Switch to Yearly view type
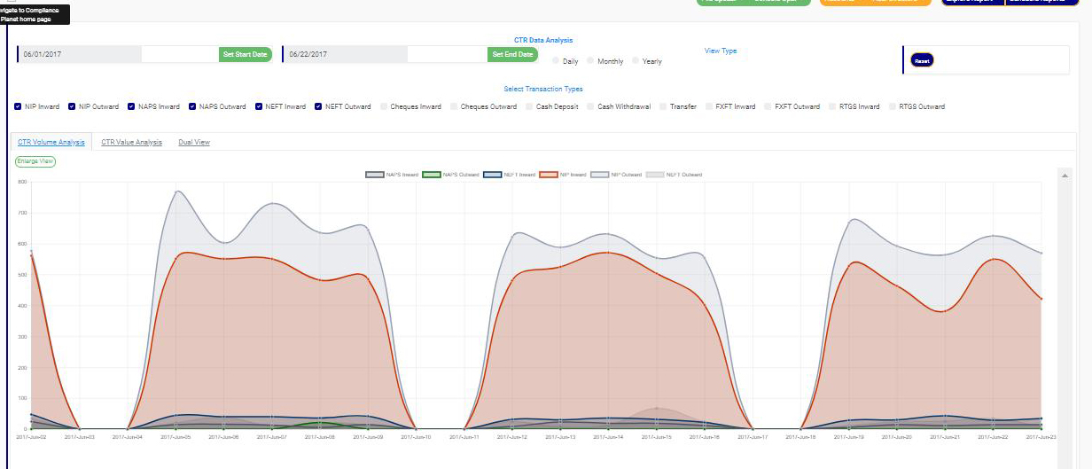The image size is (1092, 469). click(636, 61)
